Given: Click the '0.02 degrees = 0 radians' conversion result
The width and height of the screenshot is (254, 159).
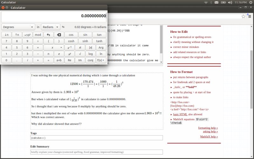Looking at the screenshot, I should click(x=90, y=27).
